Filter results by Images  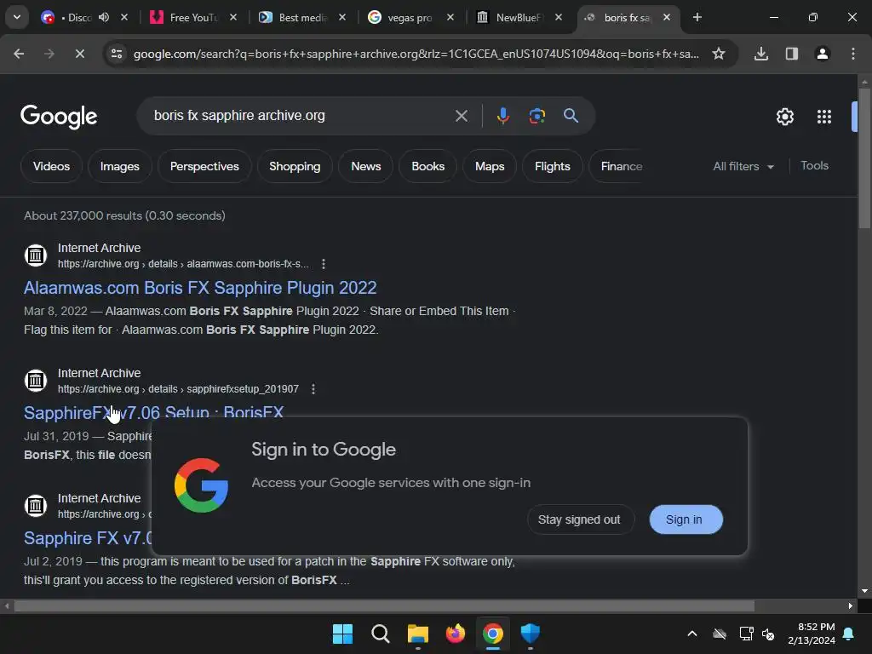(x=119, y=166)
